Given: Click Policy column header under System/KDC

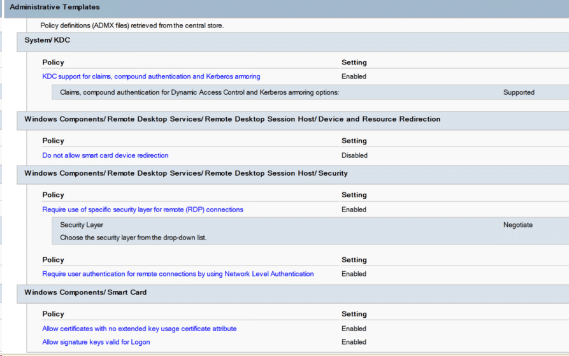Looking at the screenshot, I should click(x=53, y=62).
